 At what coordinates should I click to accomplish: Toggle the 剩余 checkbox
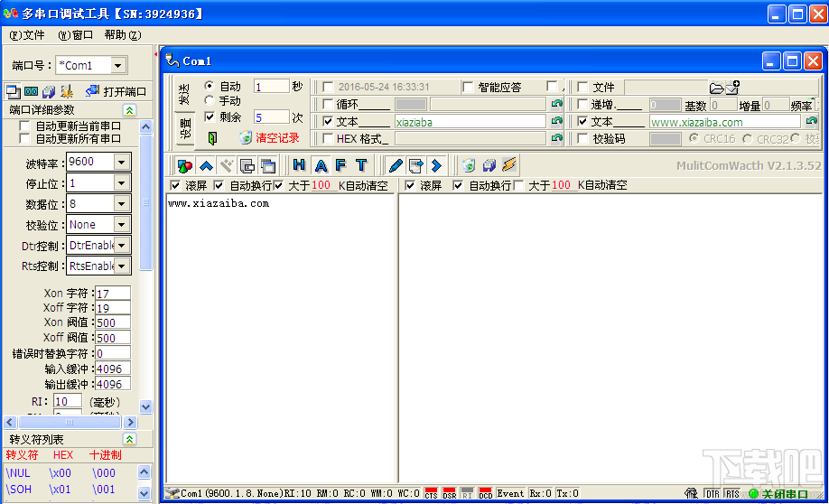210,117
